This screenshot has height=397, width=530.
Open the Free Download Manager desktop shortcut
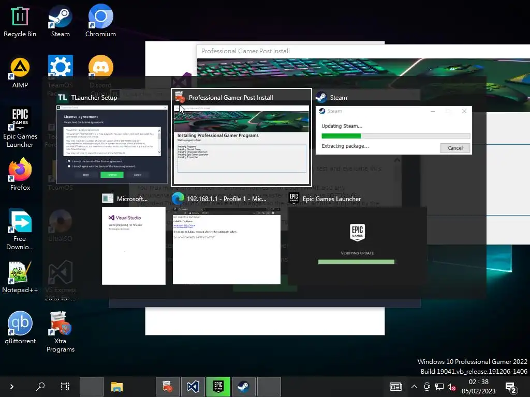(x=20, y=230)
